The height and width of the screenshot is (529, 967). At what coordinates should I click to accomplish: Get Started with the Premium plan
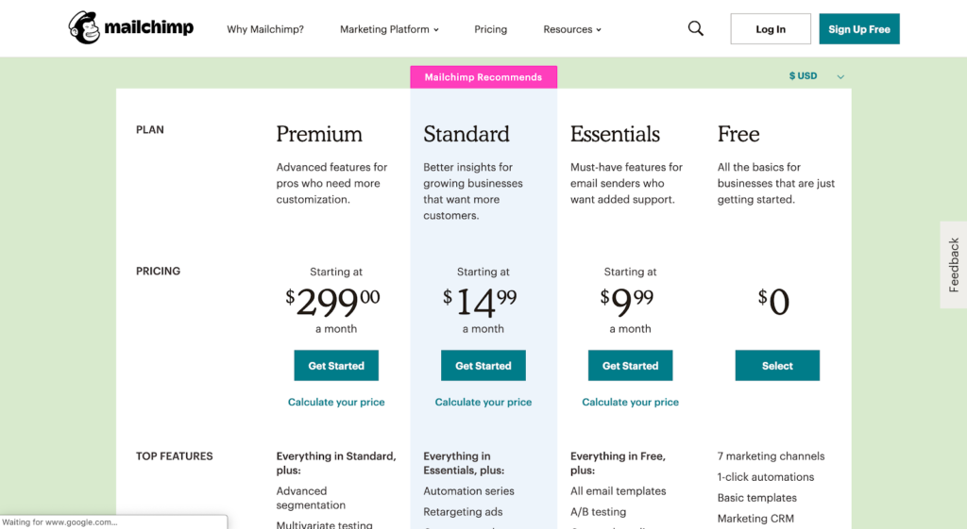pyautogui.click(x=336, y=366)
